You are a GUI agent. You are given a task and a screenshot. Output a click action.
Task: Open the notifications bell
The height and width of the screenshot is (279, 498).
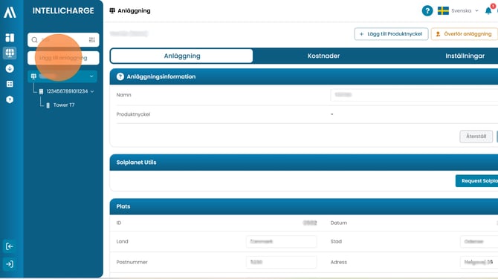488,11
